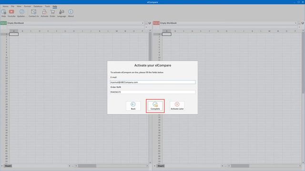Choose Activate Later in dialog
The image size is (305, 171).
(177, 106)
